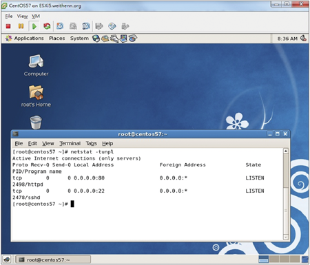Image resolution: width=310 pixels, height=265 pixels.
Task: Click the red Power Off VM button
Action: click(8, 26)
